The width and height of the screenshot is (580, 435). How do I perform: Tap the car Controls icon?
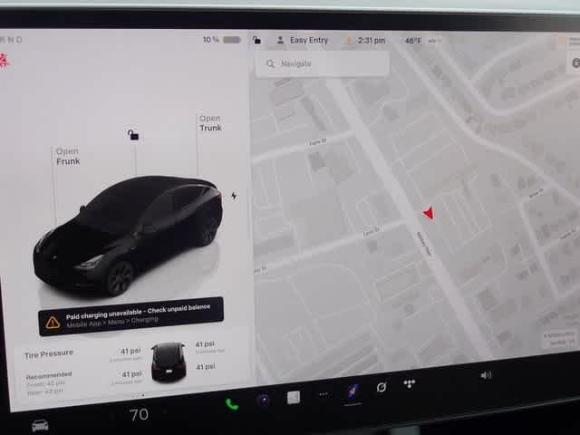tap(40, 425)
